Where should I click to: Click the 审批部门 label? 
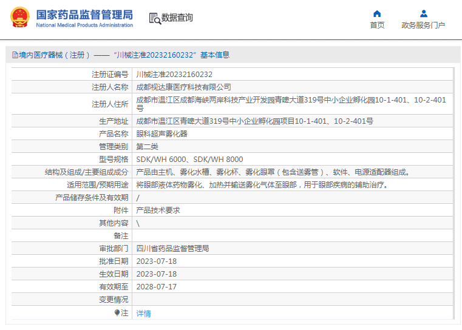point(114,249)
